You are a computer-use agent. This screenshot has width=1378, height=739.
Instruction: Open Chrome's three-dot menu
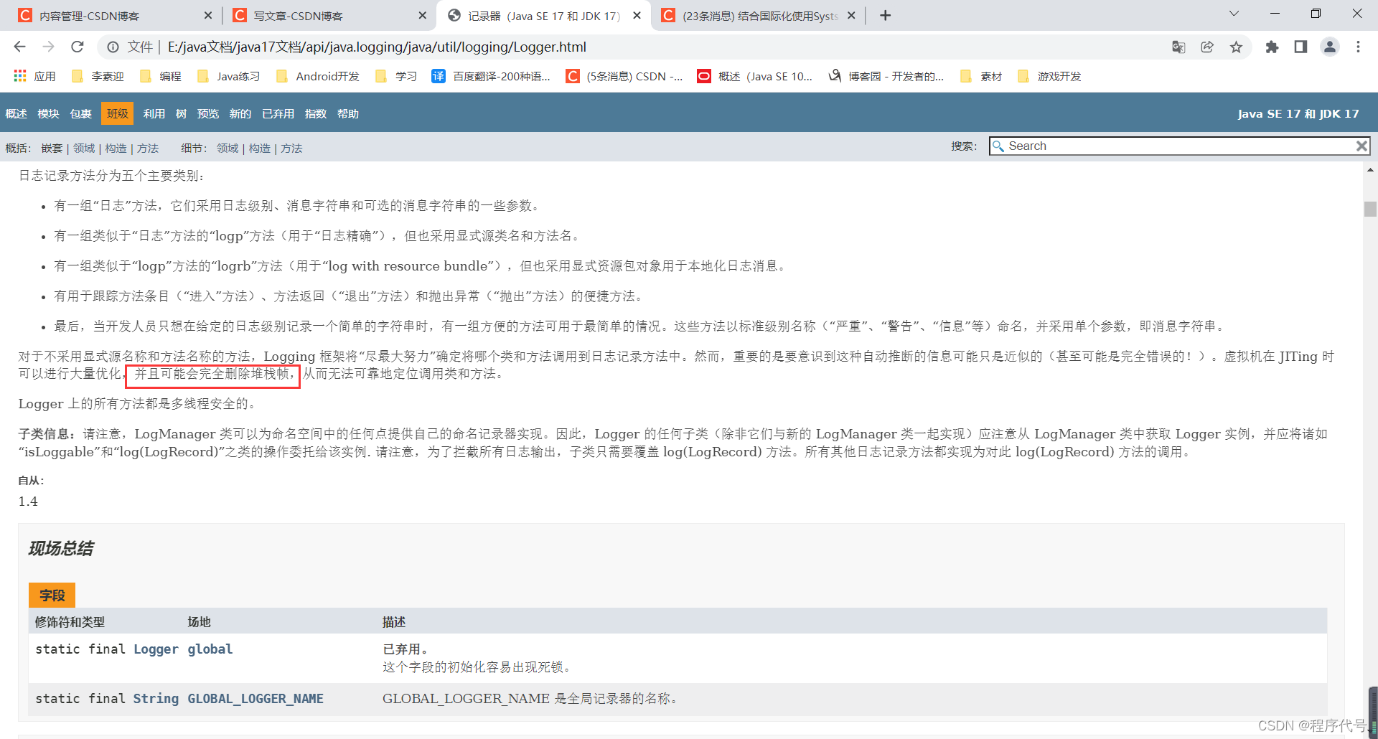click(1358, 47)
